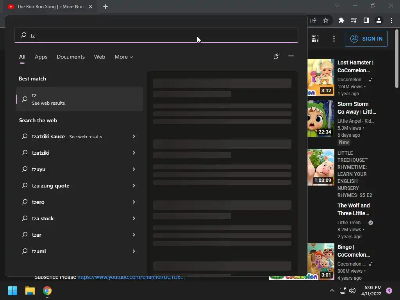Open Bingo CoComelon video thumbnail
Screen dimensions: 400x300
click(x=321, y=262)
